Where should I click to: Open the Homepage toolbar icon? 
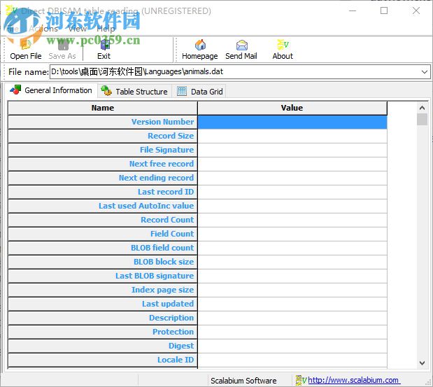pyautogui.click(x=200, y=45)
